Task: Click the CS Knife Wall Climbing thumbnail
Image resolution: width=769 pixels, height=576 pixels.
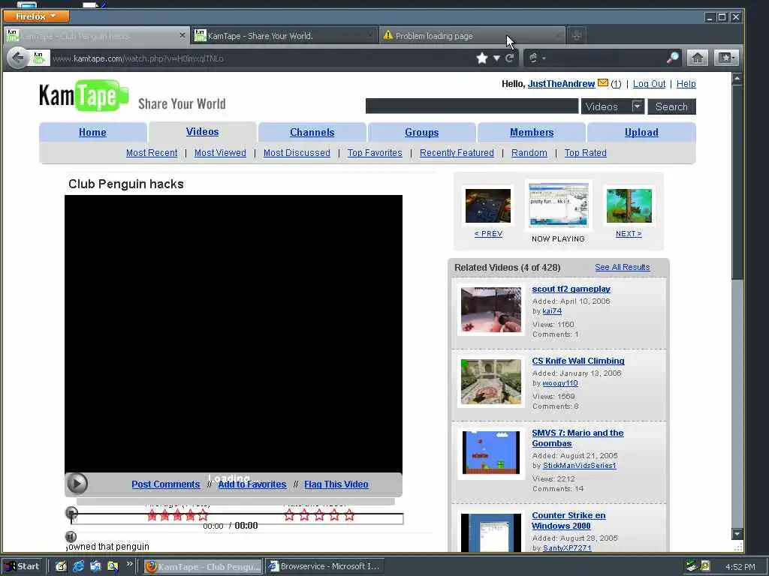Action: pyautogui.click(x=491, y=382)
